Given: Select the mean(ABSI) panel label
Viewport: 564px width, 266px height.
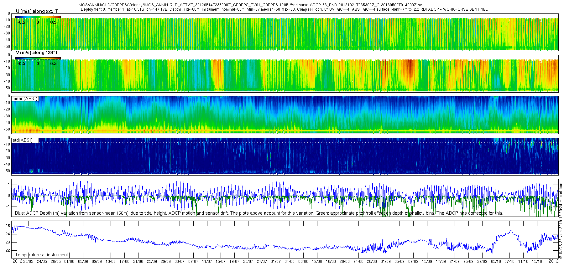Looking at the screenshot, I should pos(25,99).
